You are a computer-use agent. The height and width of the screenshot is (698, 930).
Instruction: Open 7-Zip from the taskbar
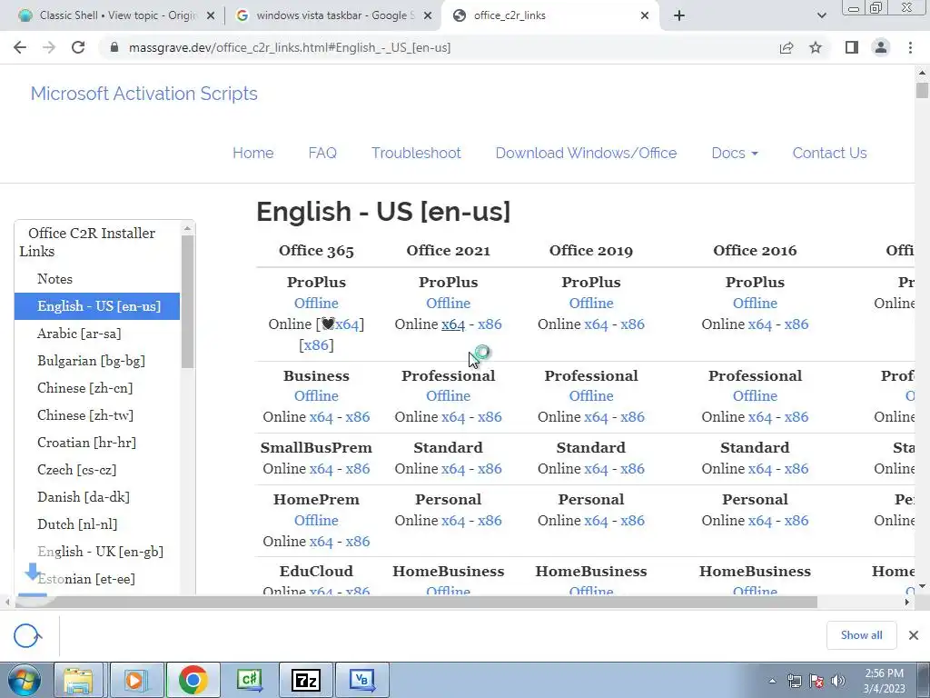point(306,680)
